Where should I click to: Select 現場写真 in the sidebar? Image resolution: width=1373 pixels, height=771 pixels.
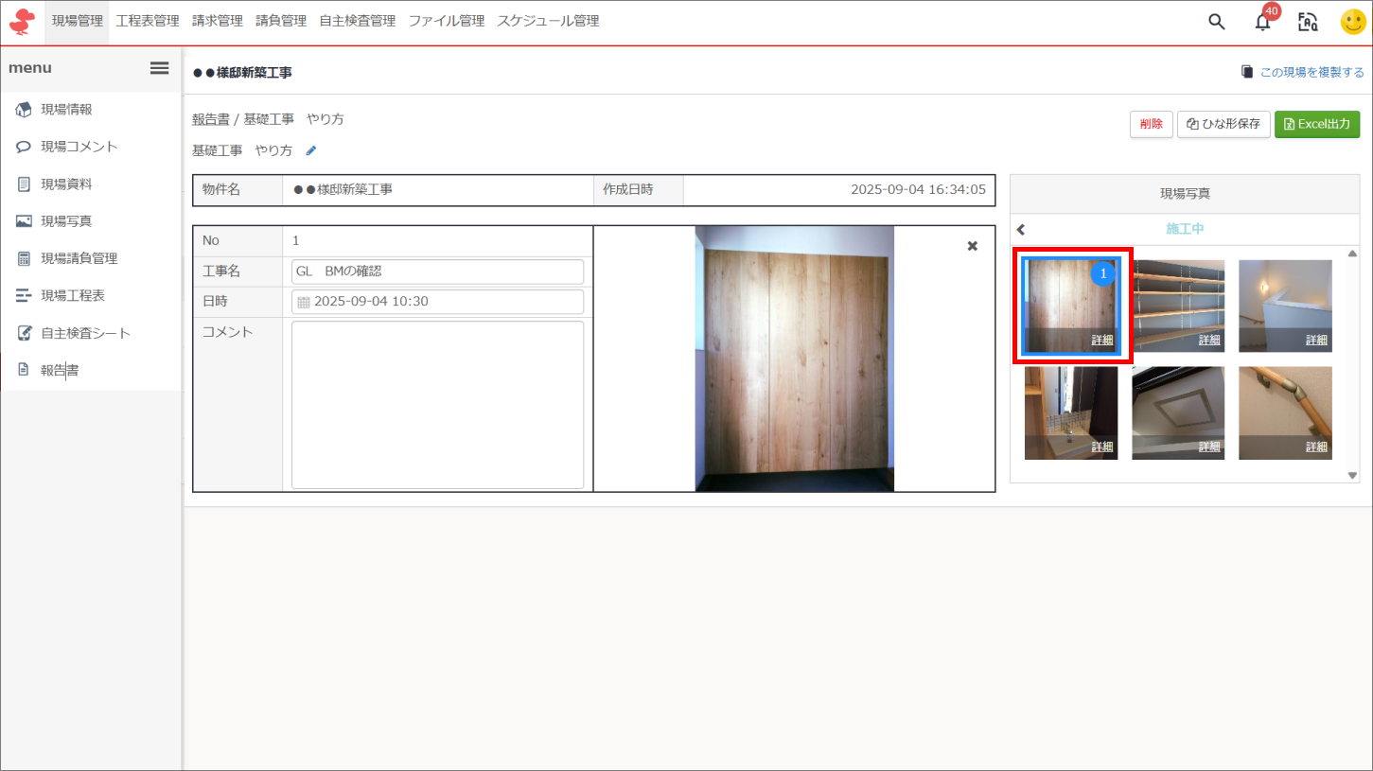[x=66, y=221]
